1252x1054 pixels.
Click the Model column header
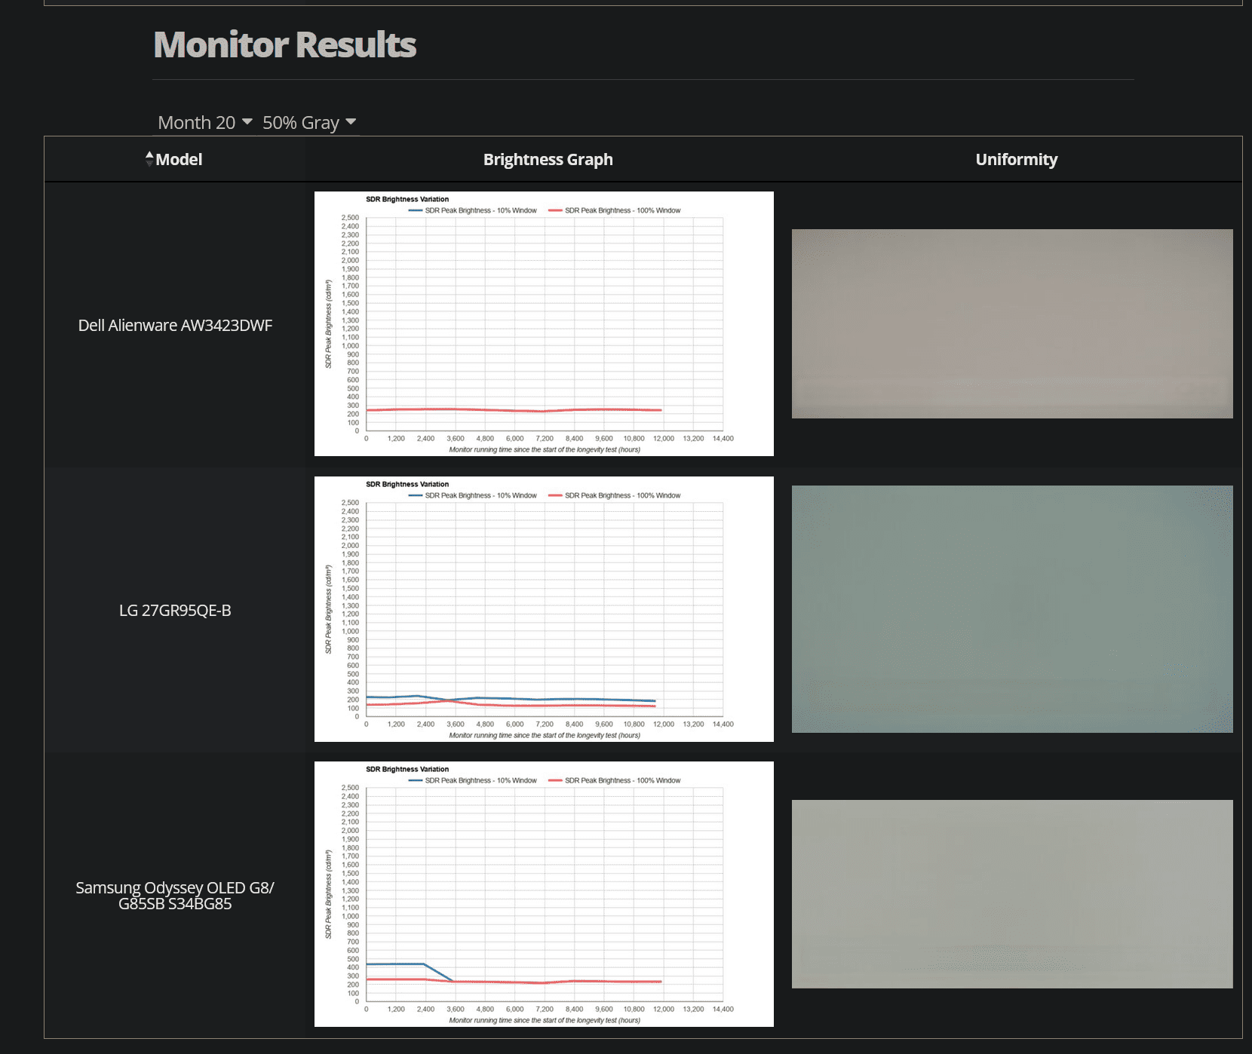[179, 159]
